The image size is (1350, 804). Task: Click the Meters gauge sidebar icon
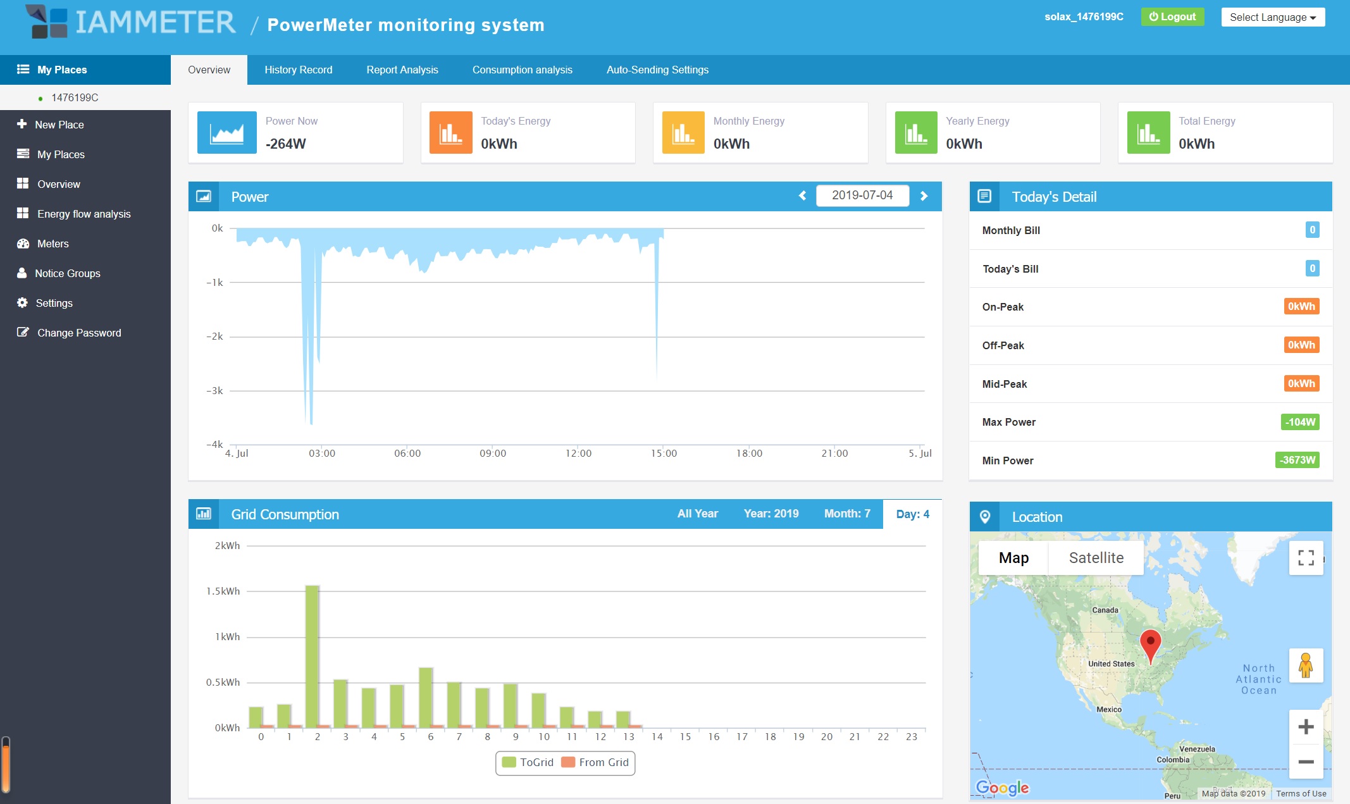[23, 244]
